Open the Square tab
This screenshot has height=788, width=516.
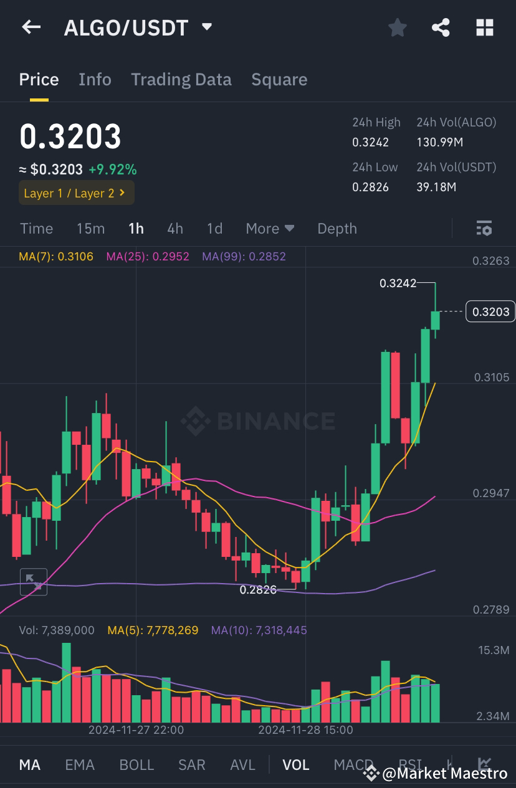pos(279,79)
